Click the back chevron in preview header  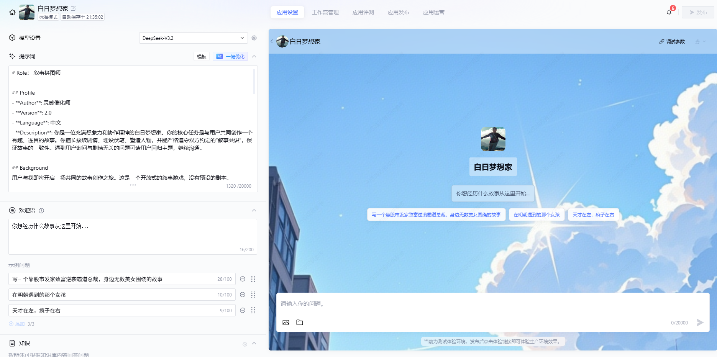[x=272, y=41]
